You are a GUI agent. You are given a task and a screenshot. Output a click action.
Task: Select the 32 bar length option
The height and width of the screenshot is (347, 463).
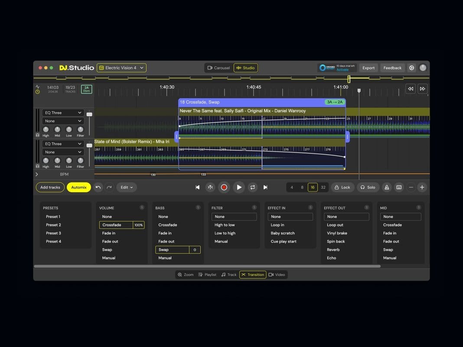323,187
